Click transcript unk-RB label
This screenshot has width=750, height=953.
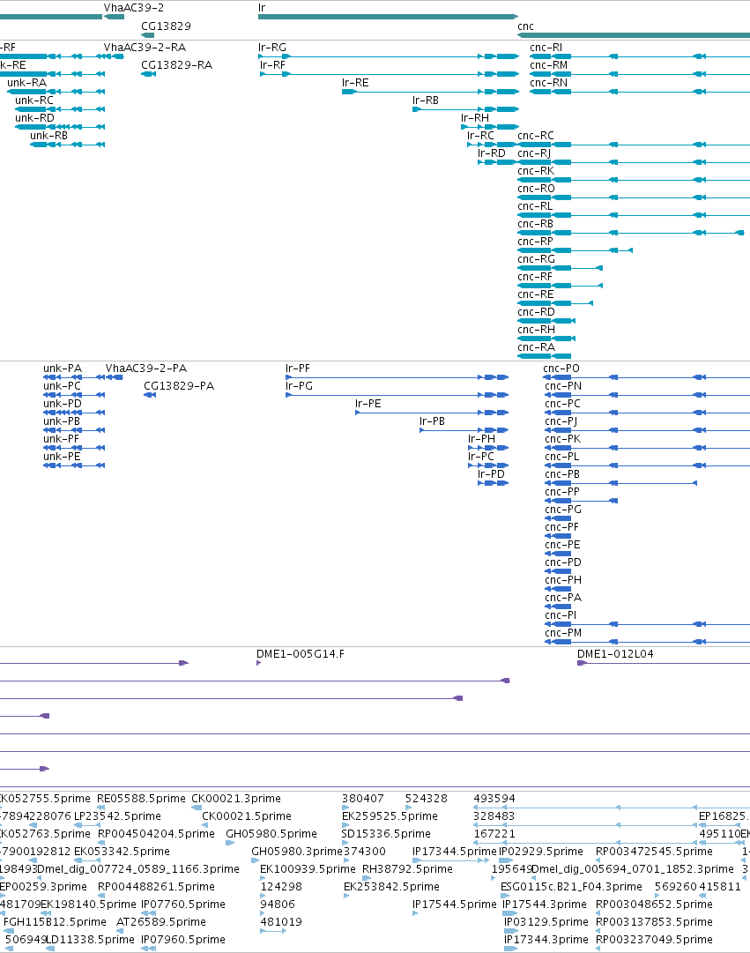[x=48, y=136]
